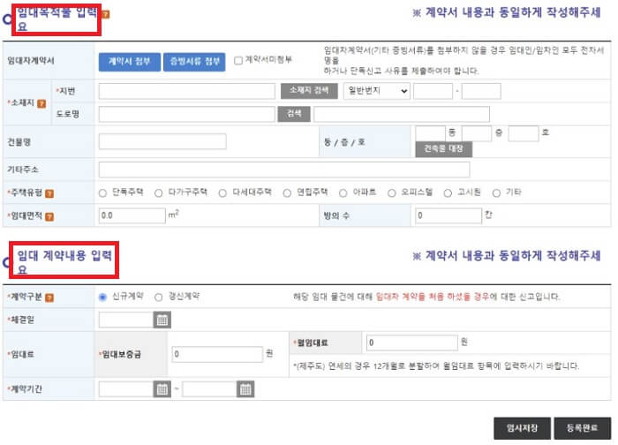Focus the 기타주소 input field
Image resolution: width=618 pixels, height=445 pixels.
[284, 170]
